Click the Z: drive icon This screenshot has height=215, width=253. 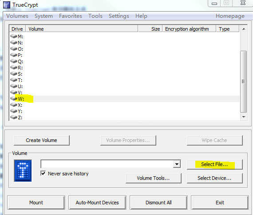pyautogui.click(x=14, y=117)
